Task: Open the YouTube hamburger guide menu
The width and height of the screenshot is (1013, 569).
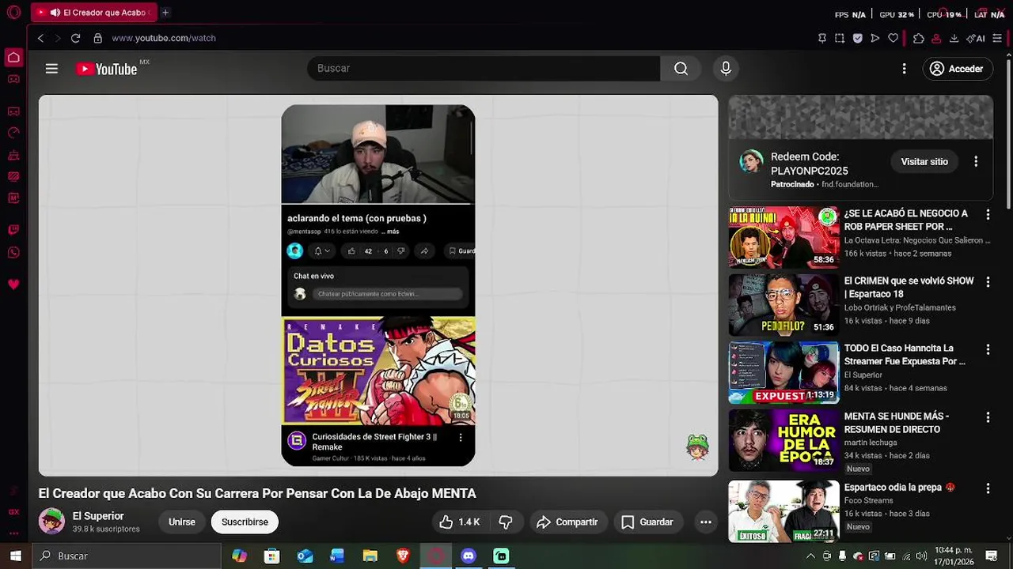Action: pos(51,69)
